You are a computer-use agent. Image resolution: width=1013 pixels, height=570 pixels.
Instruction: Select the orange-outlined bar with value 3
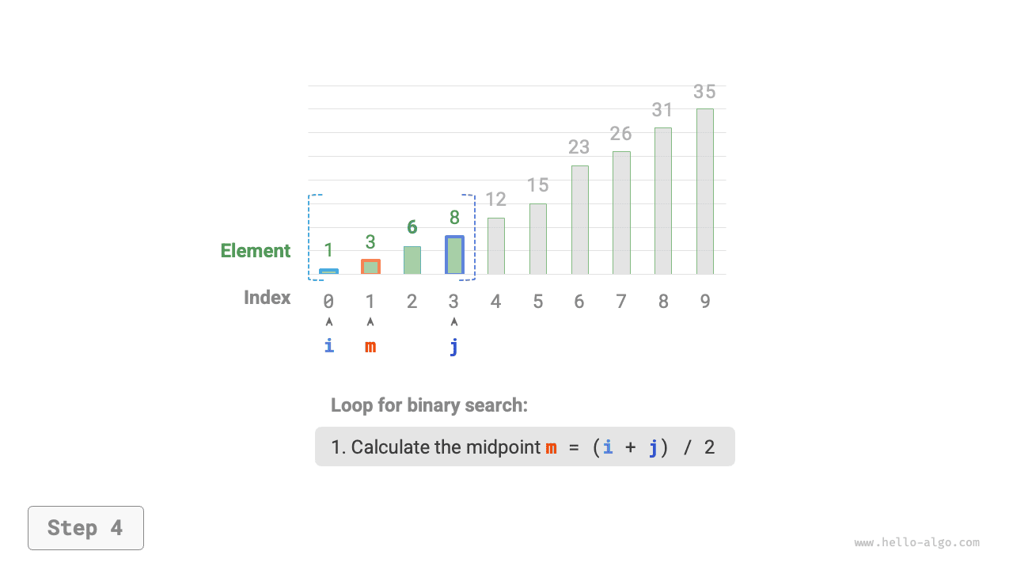click(x=370, y=267)
